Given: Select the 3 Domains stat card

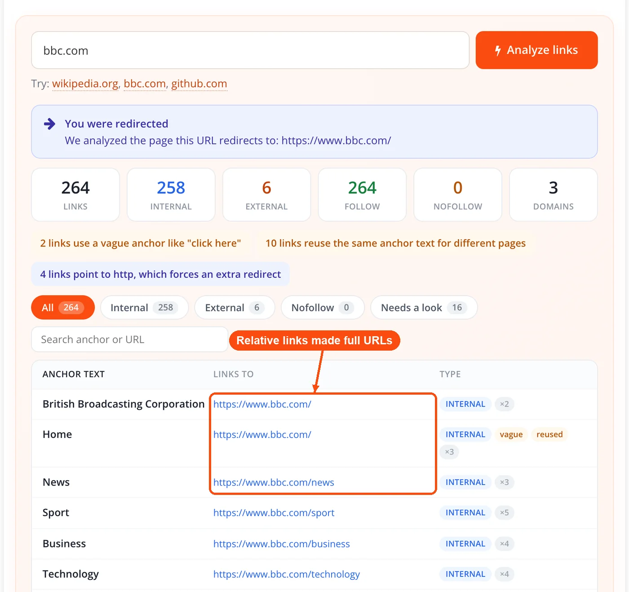Looking at the screenshot, I should (x=554, y=195).
